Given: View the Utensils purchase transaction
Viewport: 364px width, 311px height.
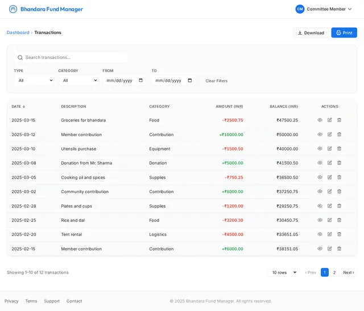Looking at the screenshot, I should click(x=320, y=149).
